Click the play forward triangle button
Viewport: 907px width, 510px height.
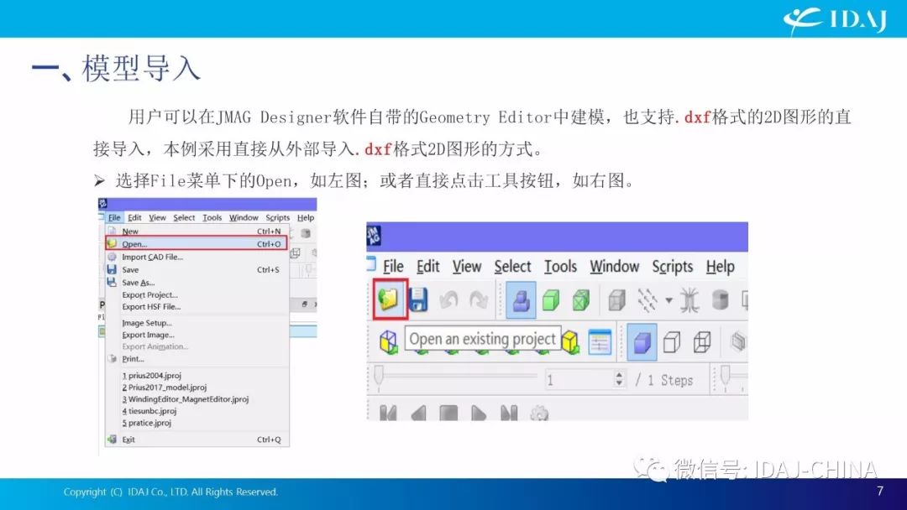click(x=479, y=413)
